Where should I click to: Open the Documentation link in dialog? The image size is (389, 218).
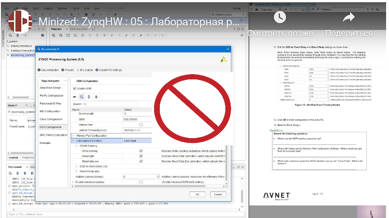pos(48,70)
